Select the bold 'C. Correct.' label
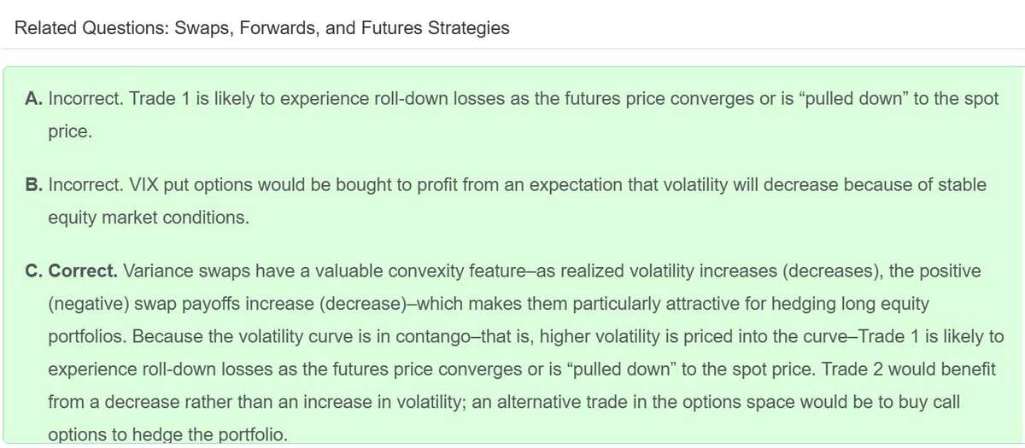Screen dimensions: 1025x448 [x=72, y=271]
